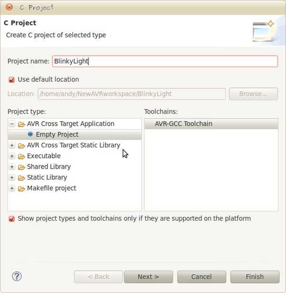Click the Makefile project folder icon
286x293 pixels.
pyautogui.click(x=21, y=189)
